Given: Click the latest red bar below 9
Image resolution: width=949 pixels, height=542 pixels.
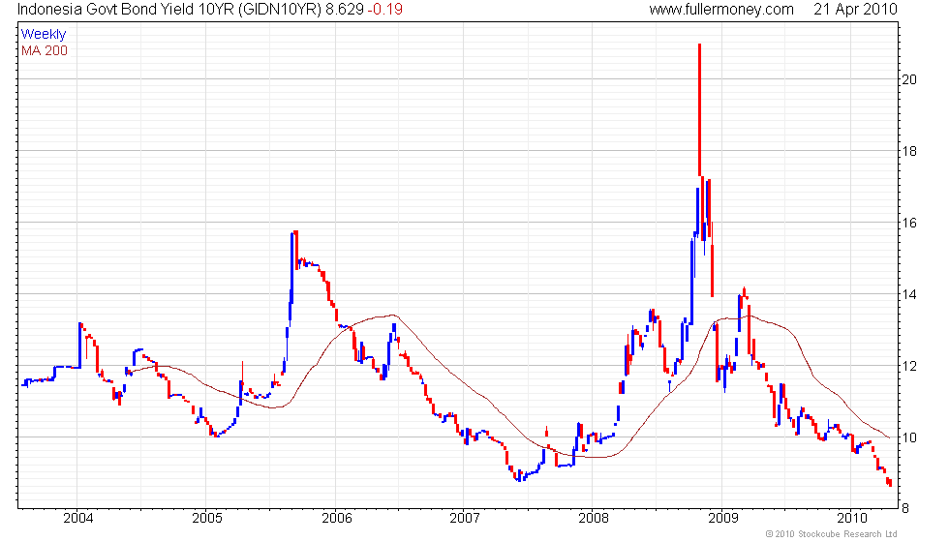Looking at the screenshot, I should [890, 483].
